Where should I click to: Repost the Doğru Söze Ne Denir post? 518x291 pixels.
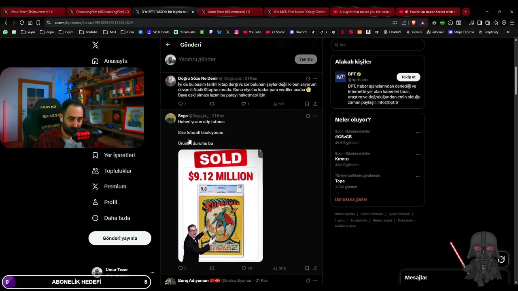(x=212, y=104)
